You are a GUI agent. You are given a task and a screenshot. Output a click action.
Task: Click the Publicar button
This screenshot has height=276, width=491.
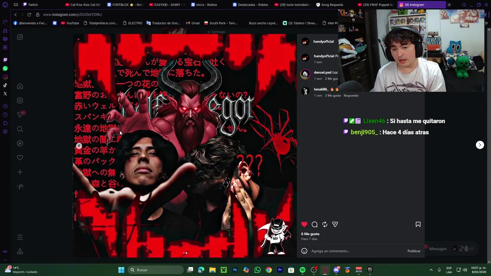414,251
